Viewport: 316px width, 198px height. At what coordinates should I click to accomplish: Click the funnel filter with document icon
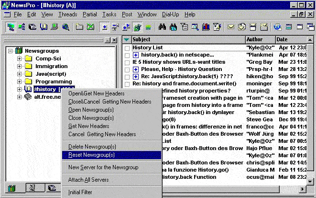point(184,27)
